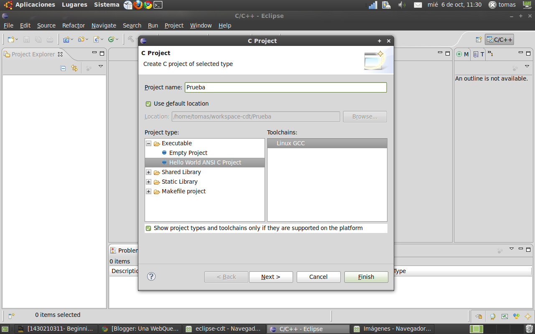535x334 pixels.
Task: Switch to eclipse-cdt Navegador window in taskbar
Action: [224, 329]
